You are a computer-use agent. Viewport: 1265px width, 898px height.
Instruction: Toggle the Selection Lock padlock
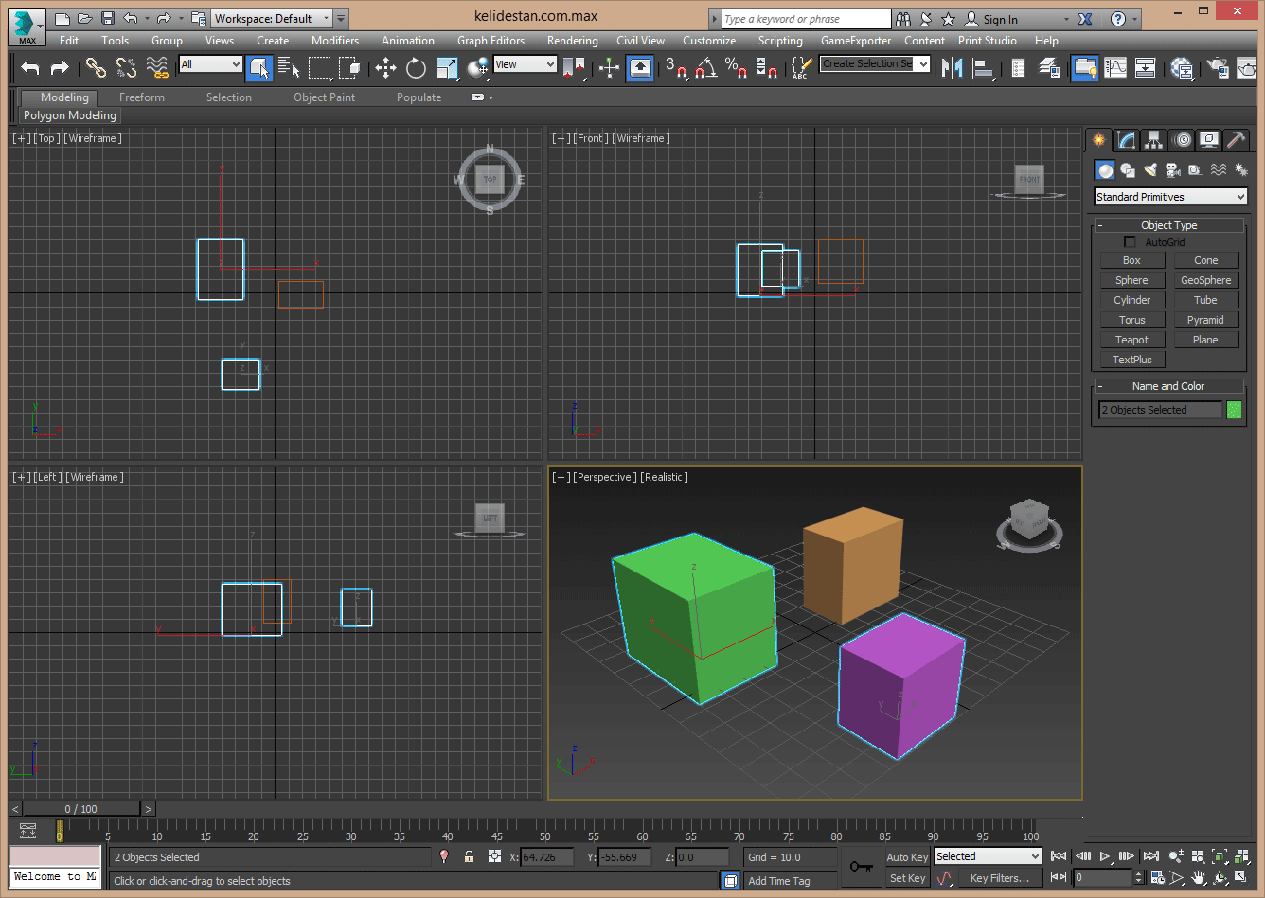pyautogui.click(x=469, y=856)
